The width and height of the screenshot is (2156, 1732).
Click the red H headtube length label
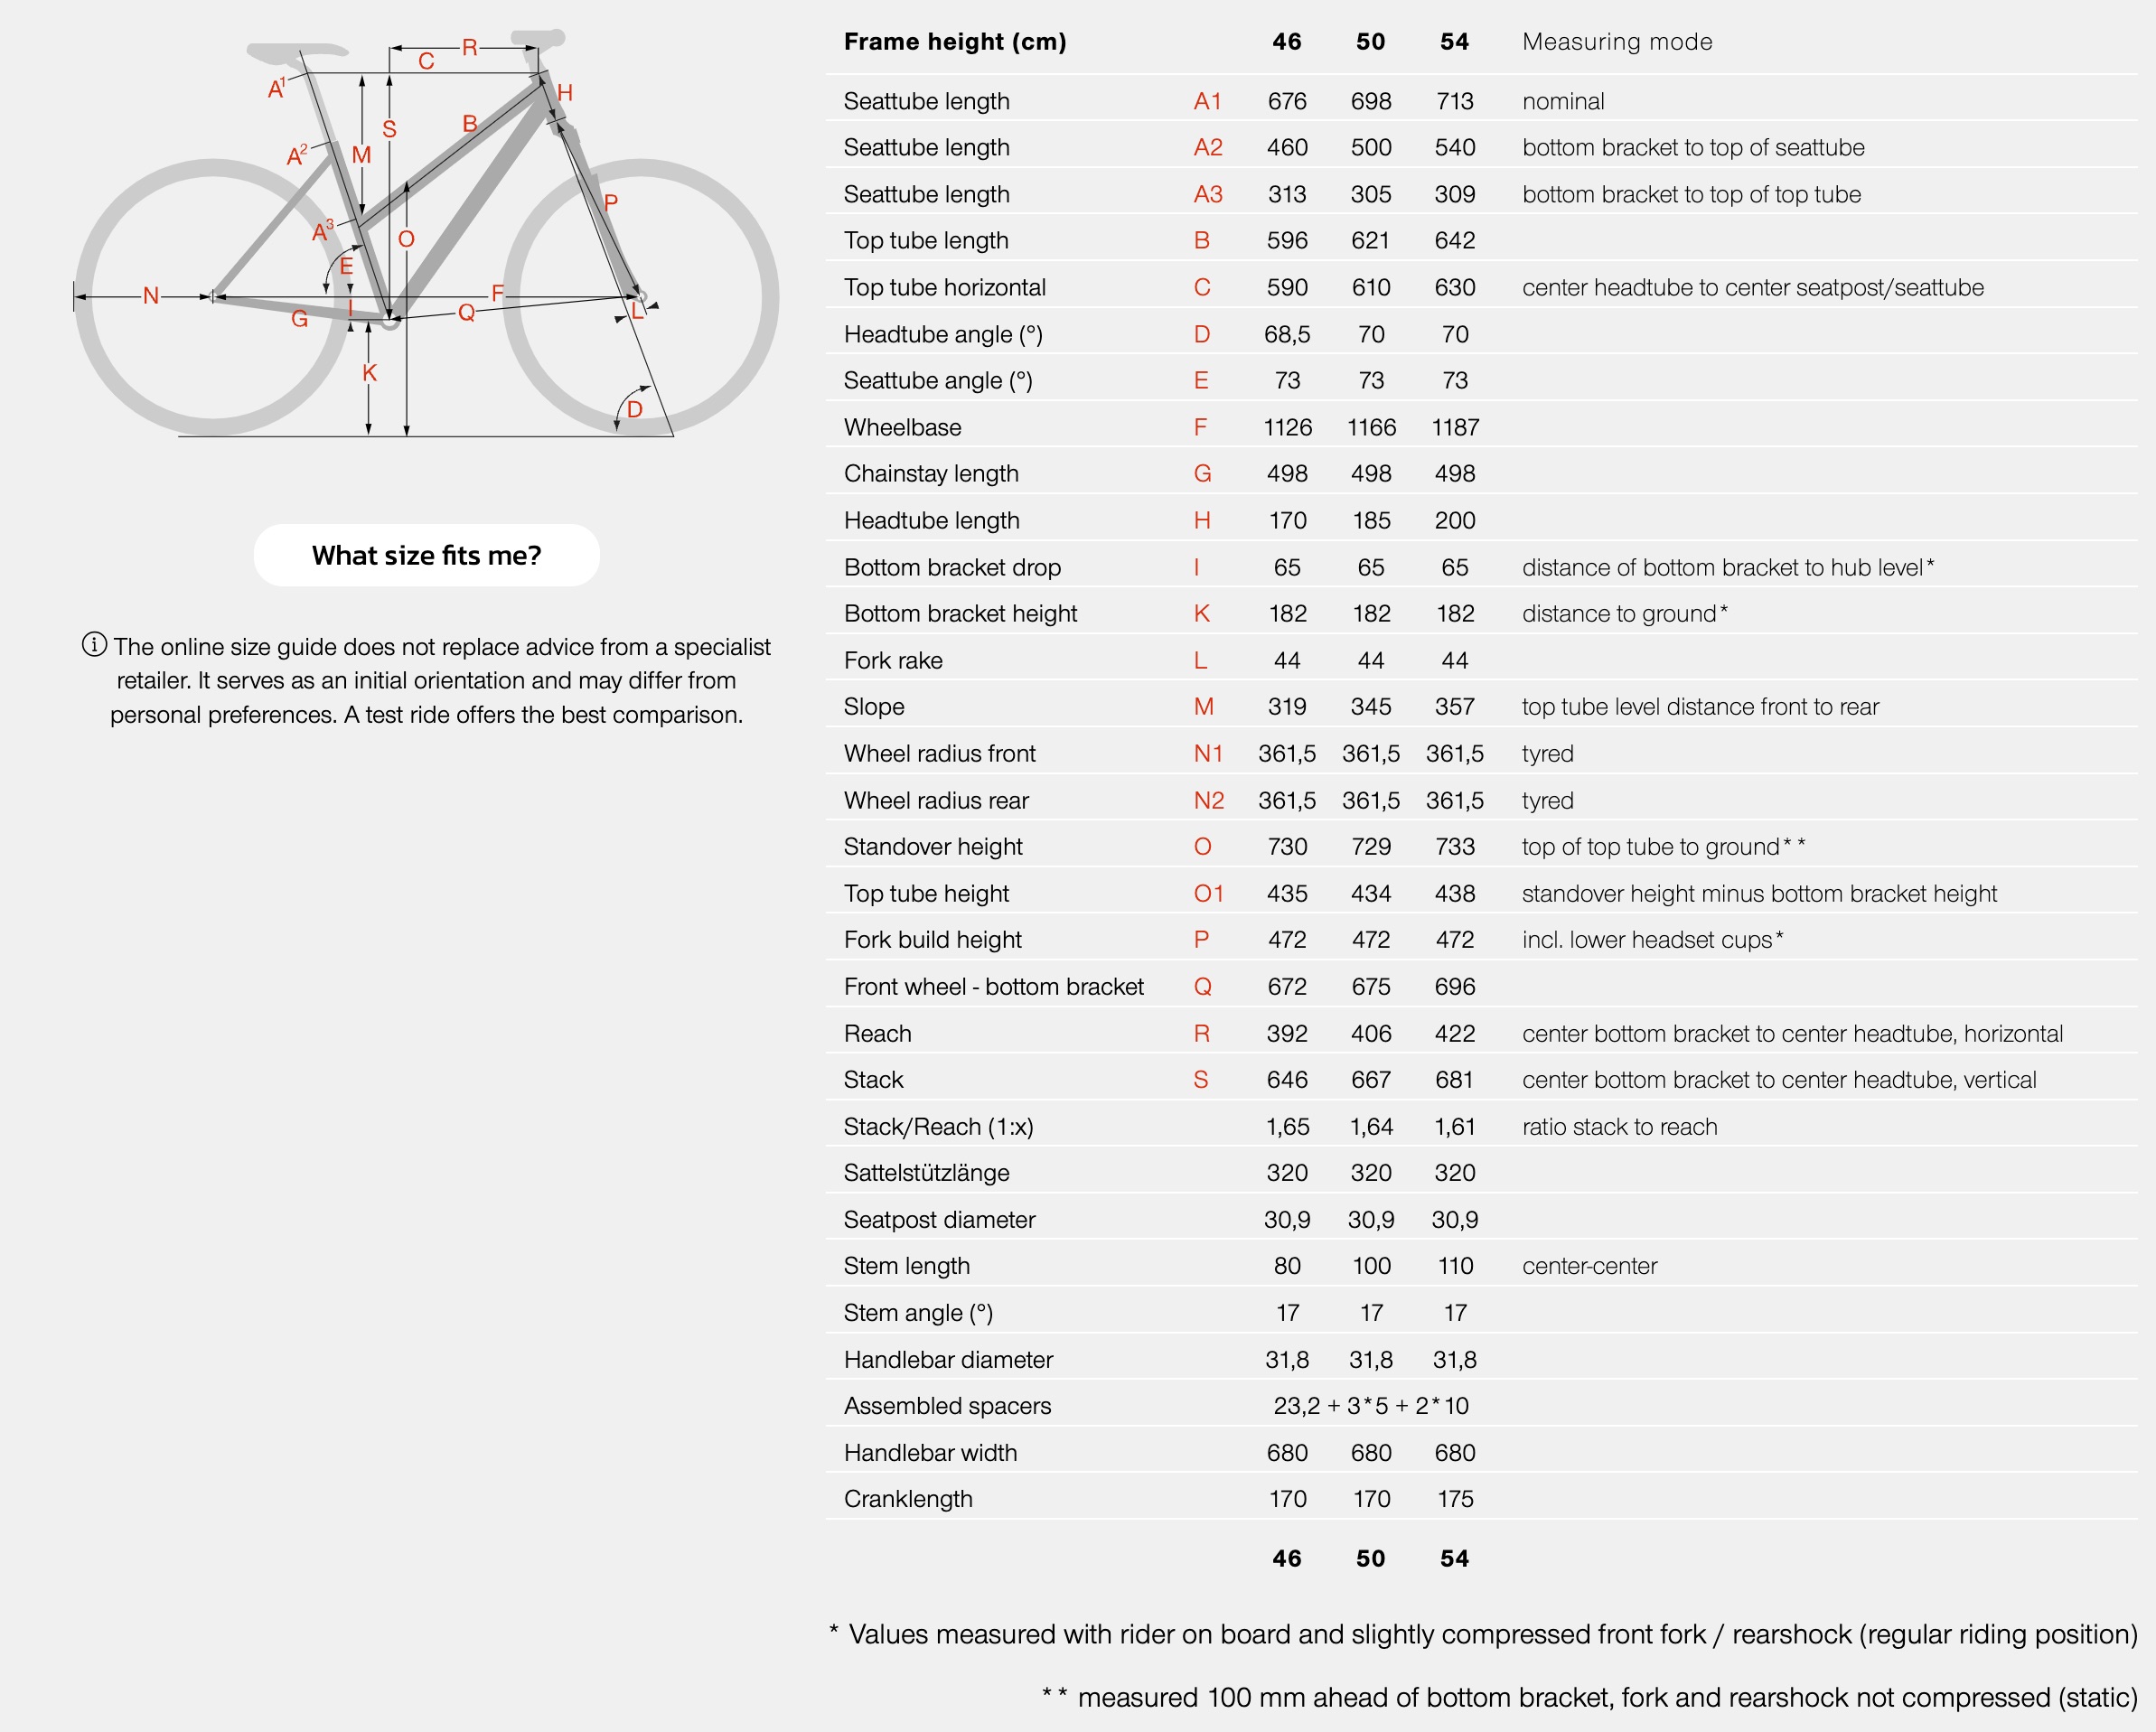point(565,93)
